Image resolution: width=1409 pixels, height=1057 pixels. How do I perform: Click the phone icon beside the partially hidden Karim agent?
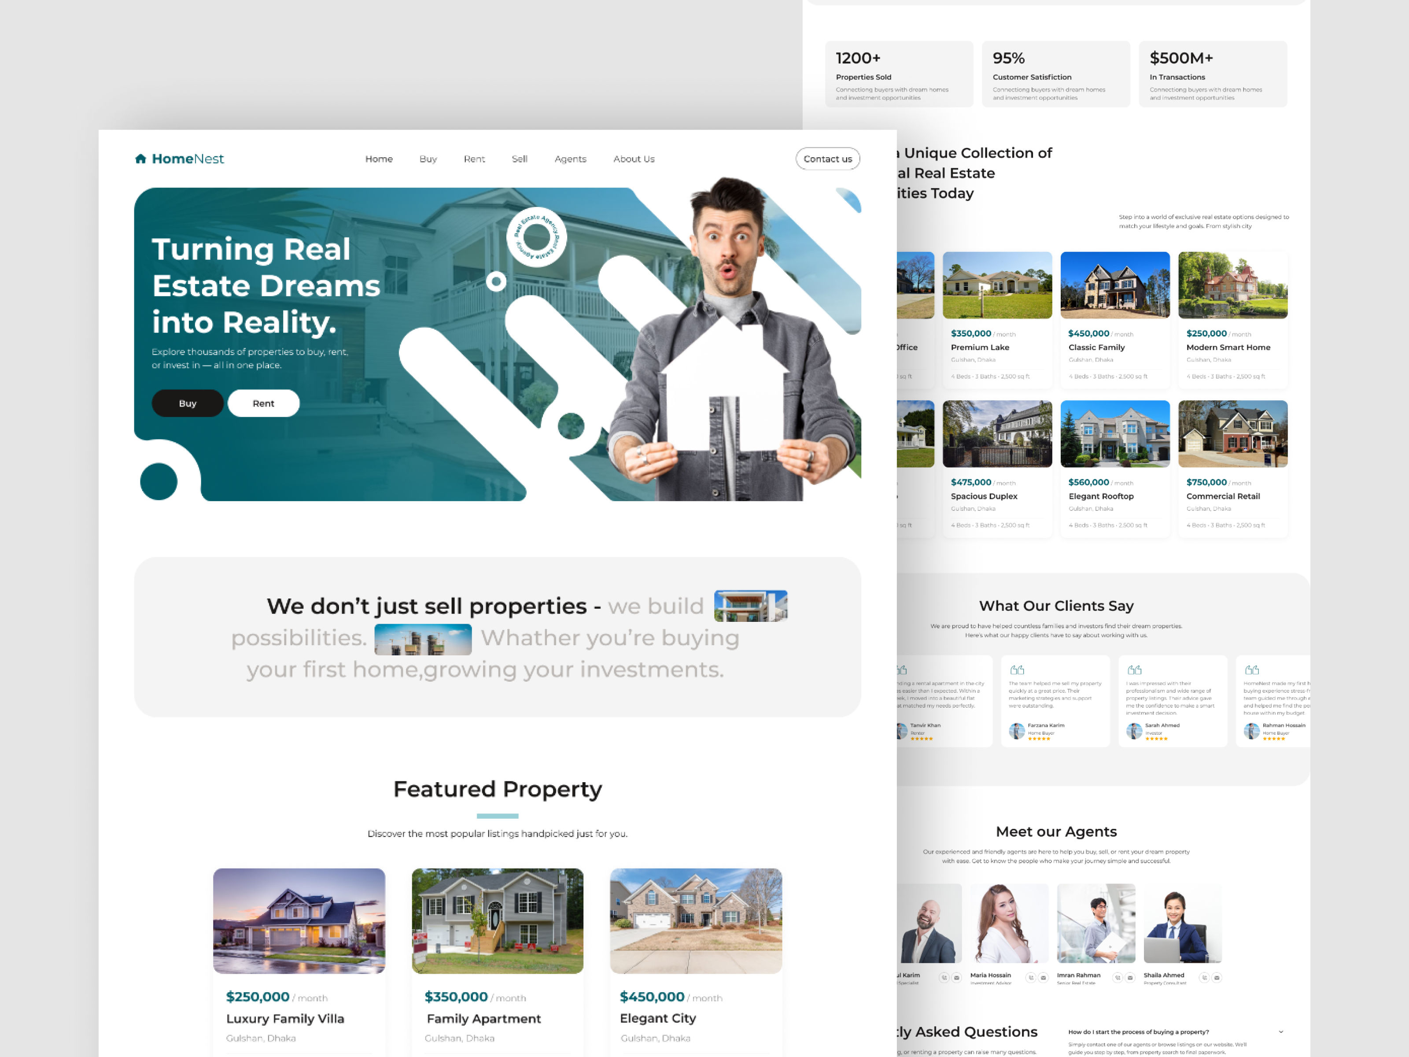944,977
